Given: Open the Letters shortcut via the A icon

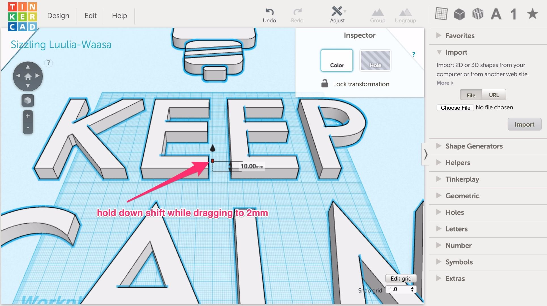Looking at the screenshot, I should click(x=496, y=13).
